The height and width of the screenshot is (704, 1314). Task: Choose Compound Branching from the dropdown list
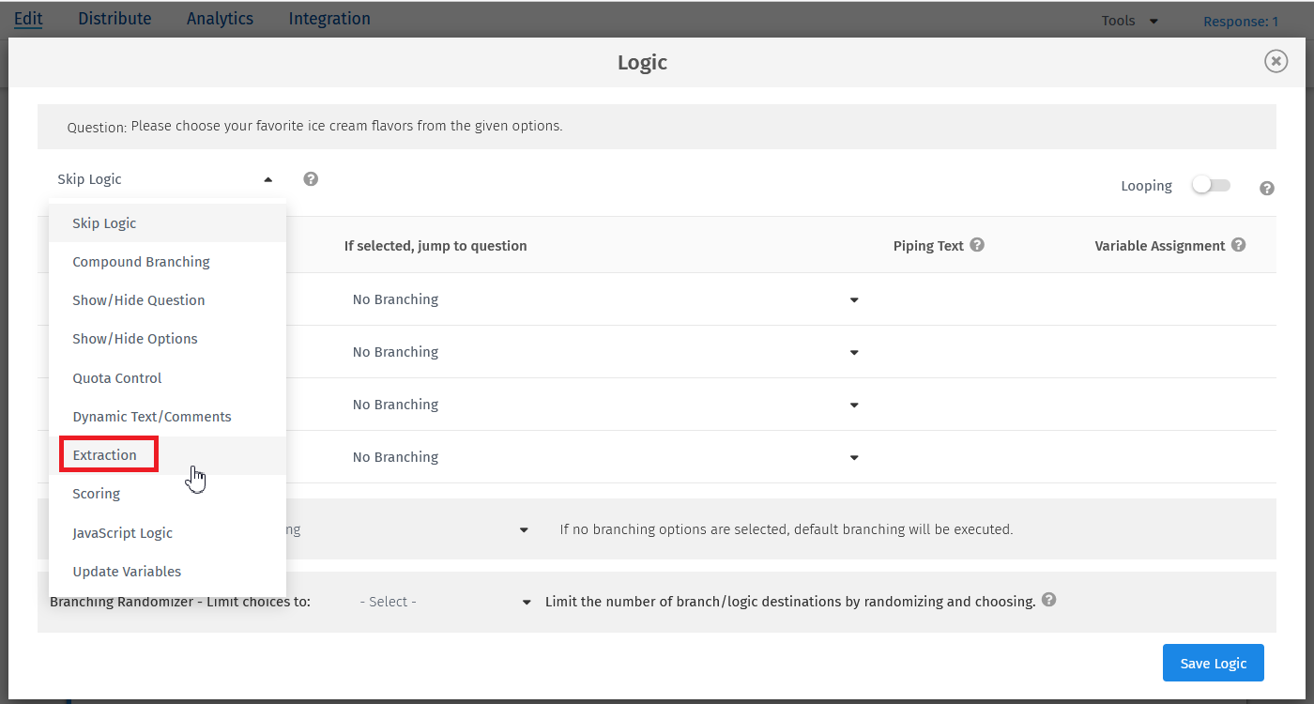tap(141, 262)
